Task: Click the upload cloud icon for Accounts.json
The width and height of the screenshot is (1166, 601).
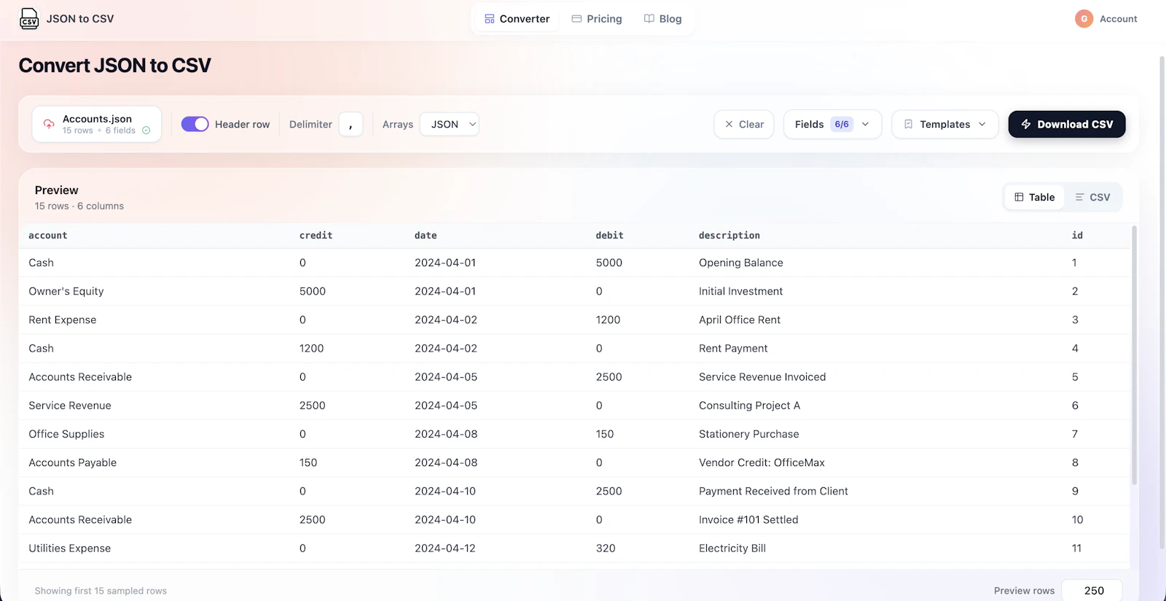Action: click(49, 124)
